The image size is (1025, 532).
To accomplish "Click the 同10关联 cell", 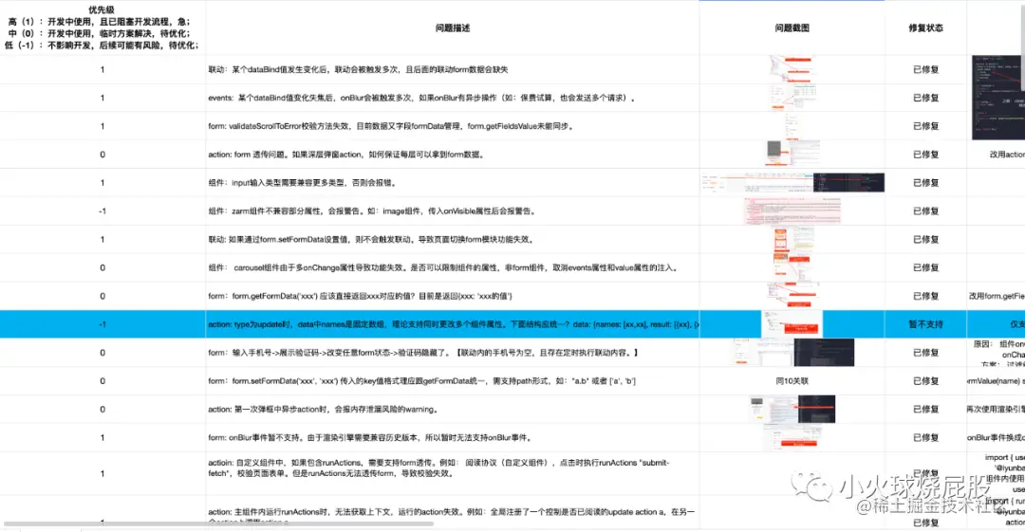I will coord(792,381).
